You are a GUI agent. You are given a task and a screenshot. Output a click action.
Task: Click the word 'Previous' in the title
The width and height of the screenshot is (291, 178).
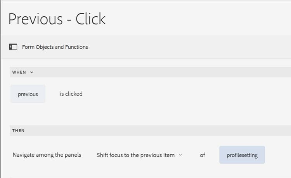[33, 19]
